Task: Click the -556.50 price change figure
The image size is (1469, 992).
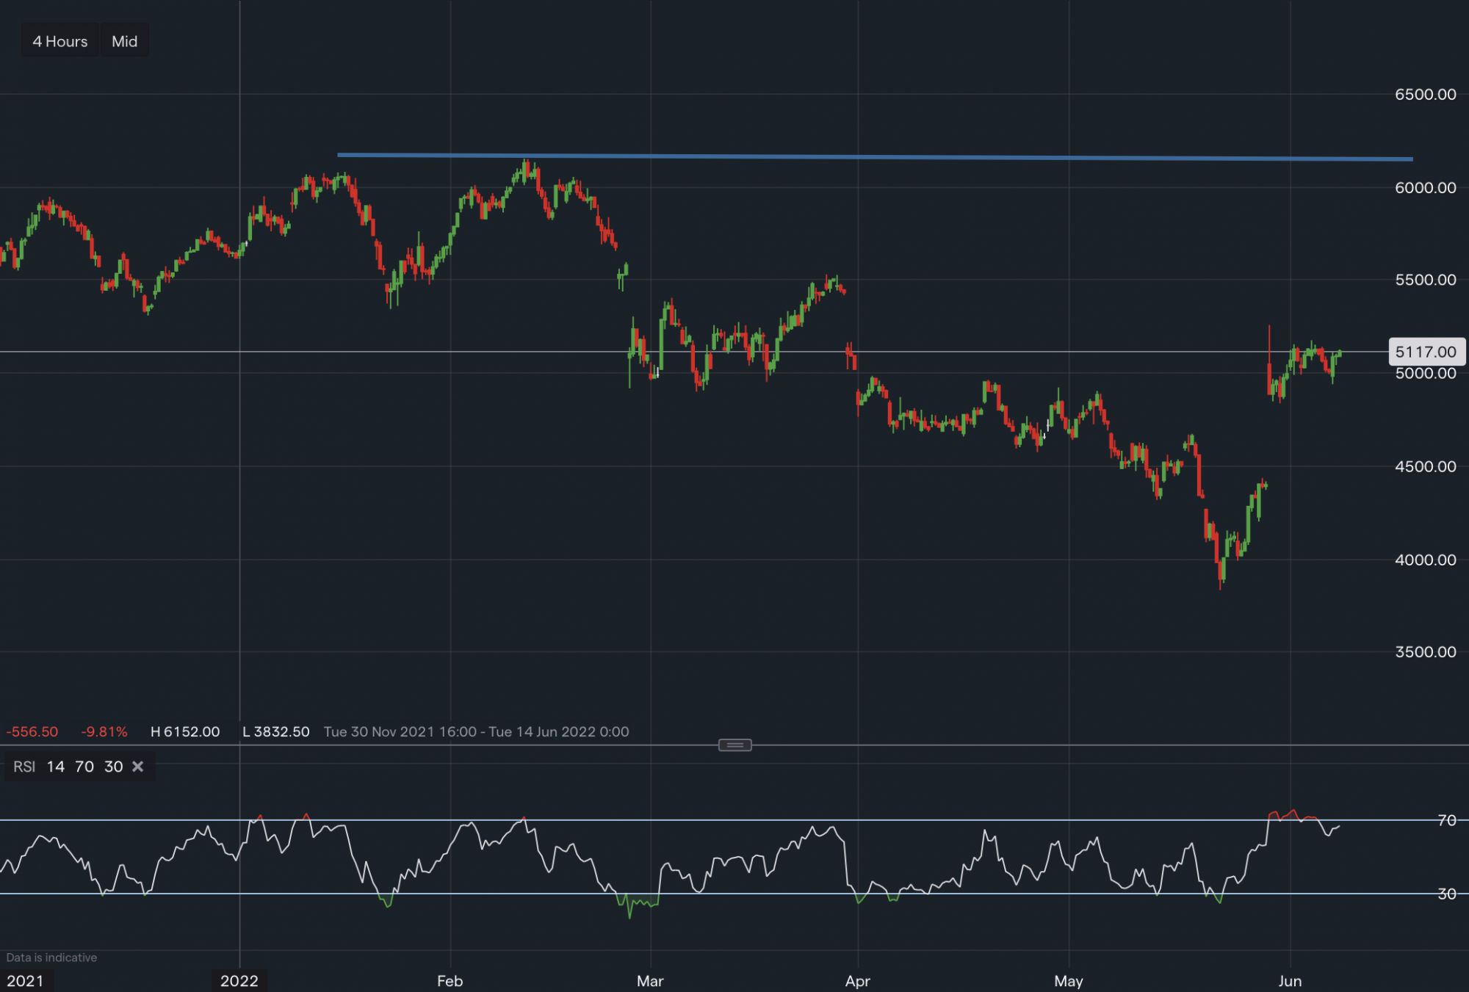Action: tap(34, 731)
